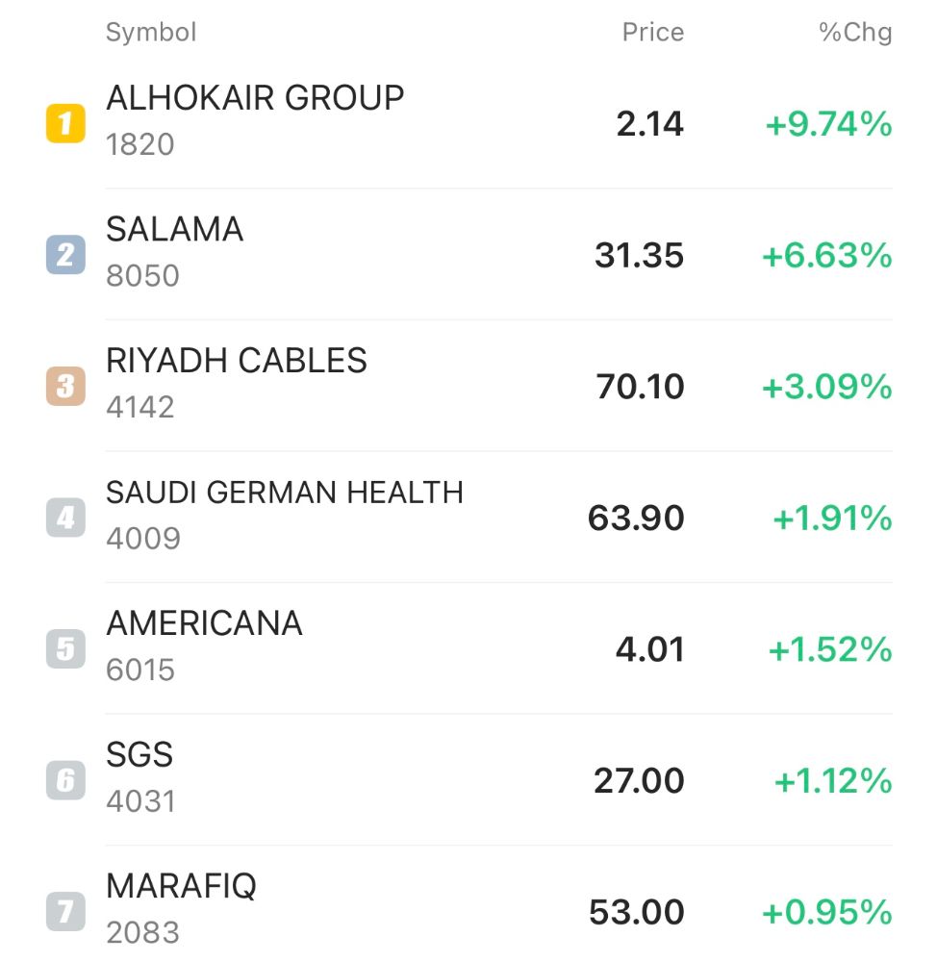Tap the SALAMA price 31.35
The height and width of the screenshot is (962, 937).
639,256
